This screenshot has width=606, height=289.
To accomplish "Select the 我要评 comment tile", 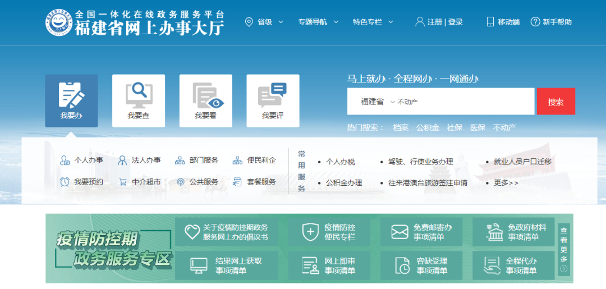I will (x=273, y=101).
